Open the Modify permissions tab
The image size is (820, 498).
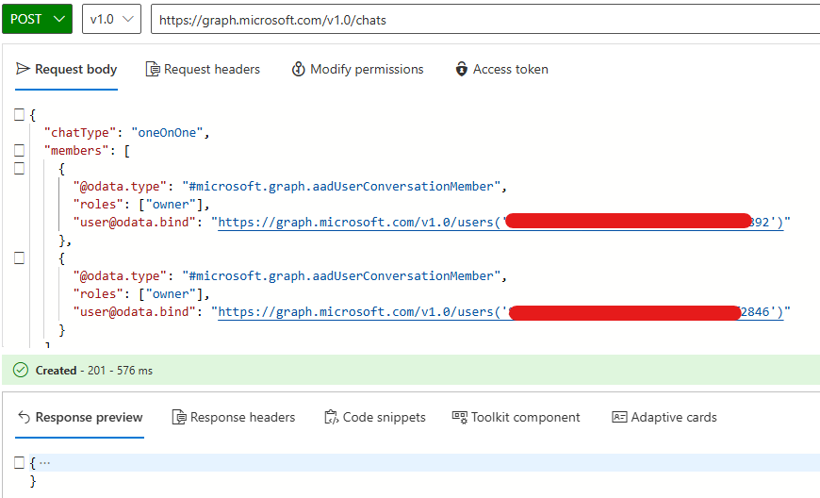[x=358, y=70]
